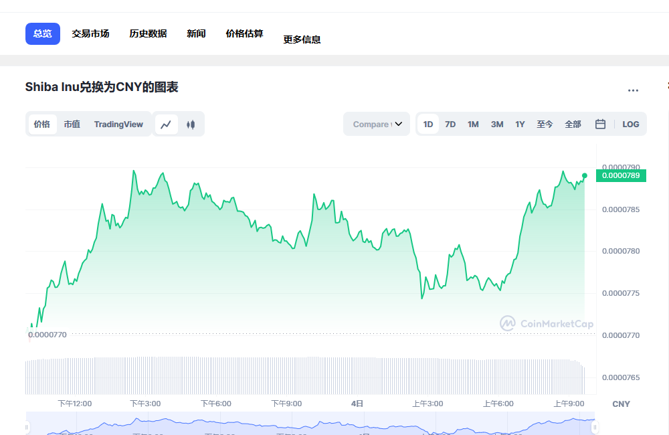
Task: Click the 上午3:00 time axis label
Action: (427, 404)
